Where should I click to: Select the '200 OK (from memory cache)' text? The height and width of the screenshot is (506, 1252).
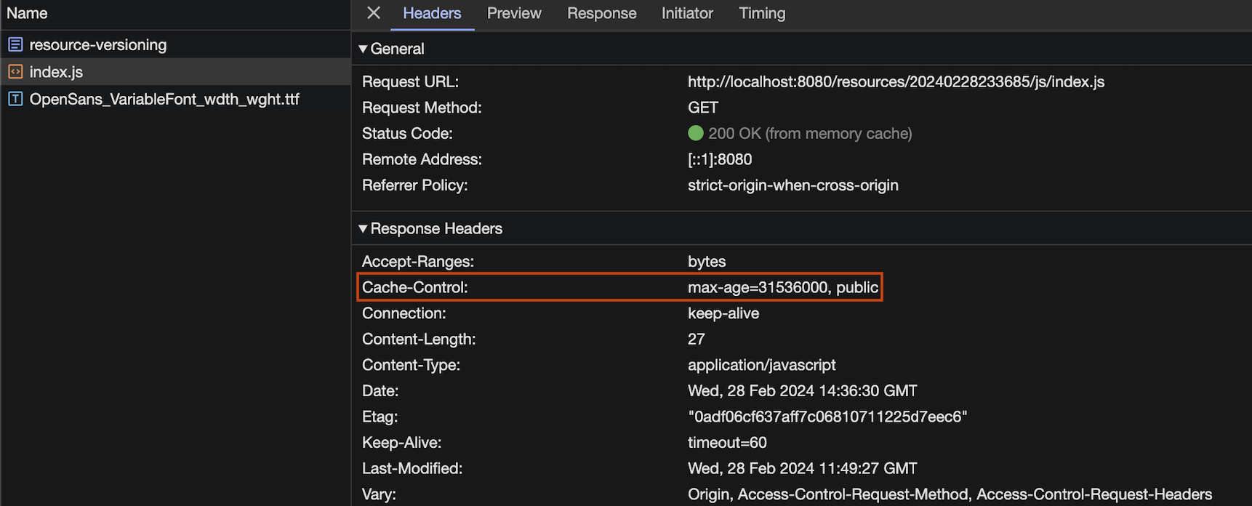(x=810, y=134)
